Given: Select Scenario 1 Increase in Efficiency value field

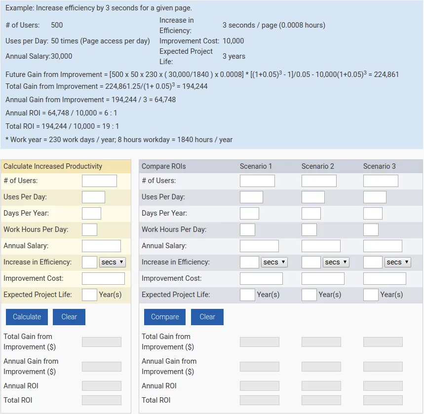Looking at the screenshot, I should tap(250, 263).
